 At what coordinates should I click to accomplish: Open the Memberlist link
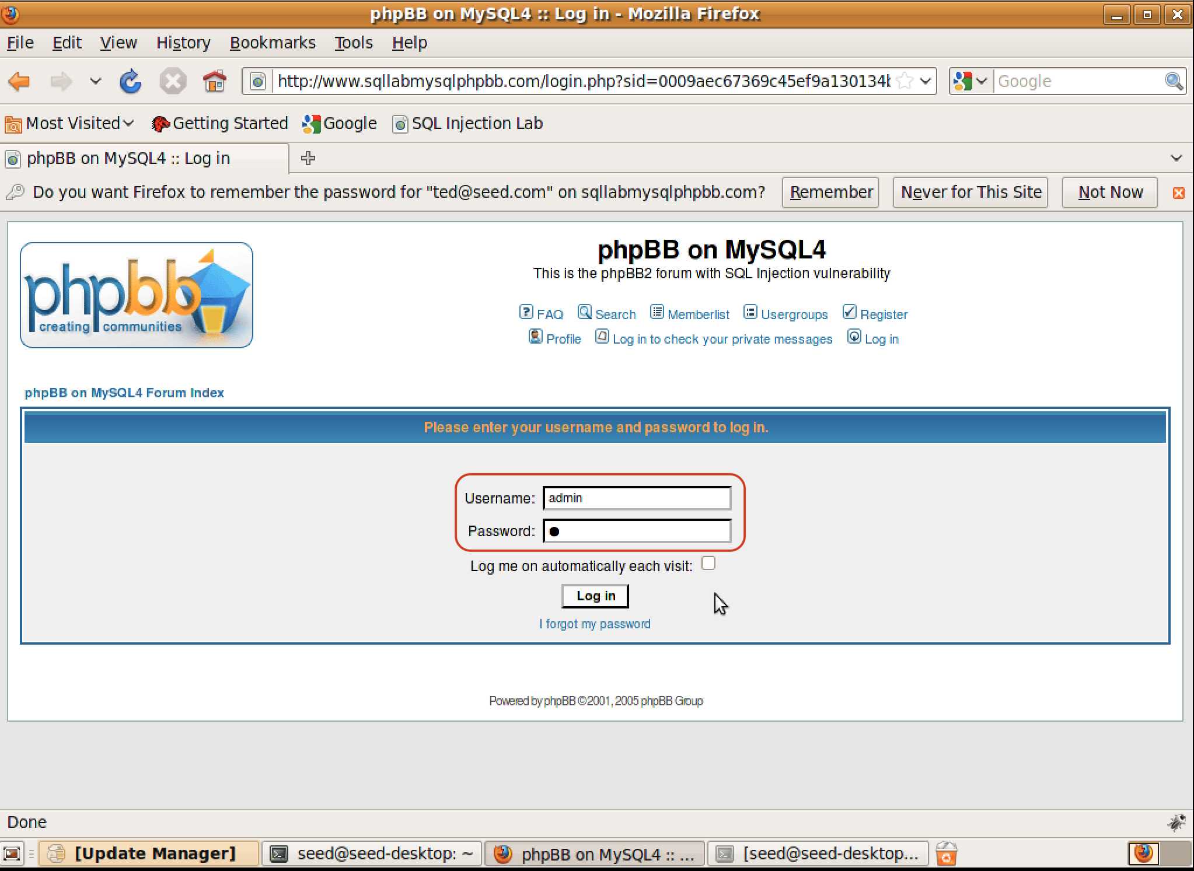pos(699,314)
